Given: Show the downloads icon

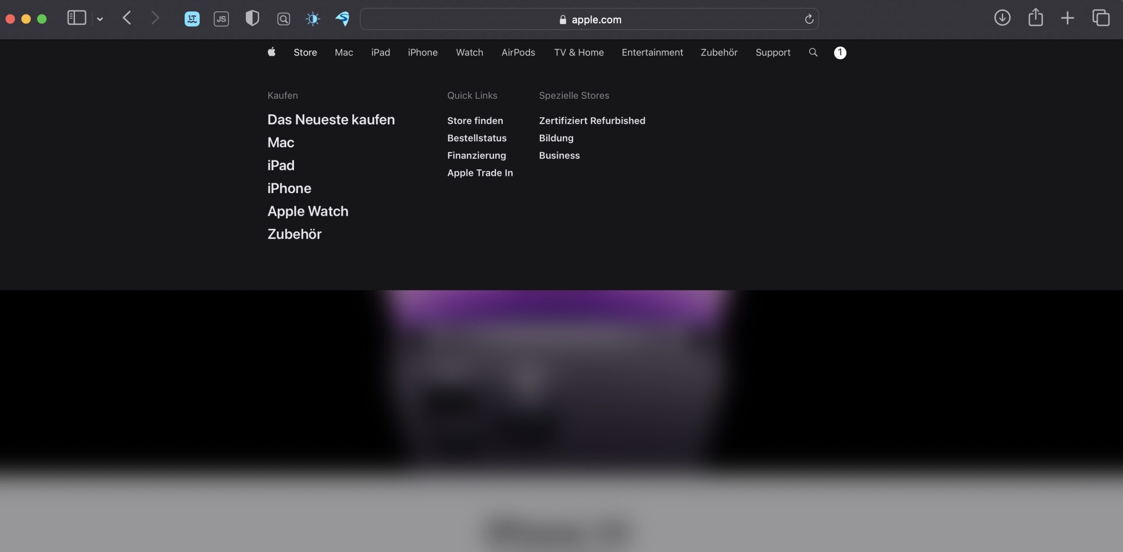Looking at the screenshot, I should (1002, 18).
